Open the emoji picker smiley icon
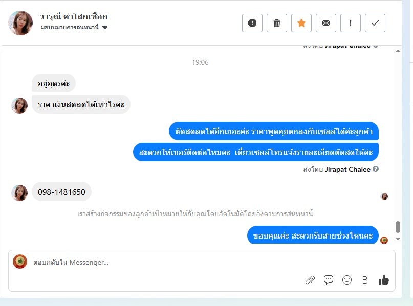Viewport: 413px width, 306px height. coord(347,280)
